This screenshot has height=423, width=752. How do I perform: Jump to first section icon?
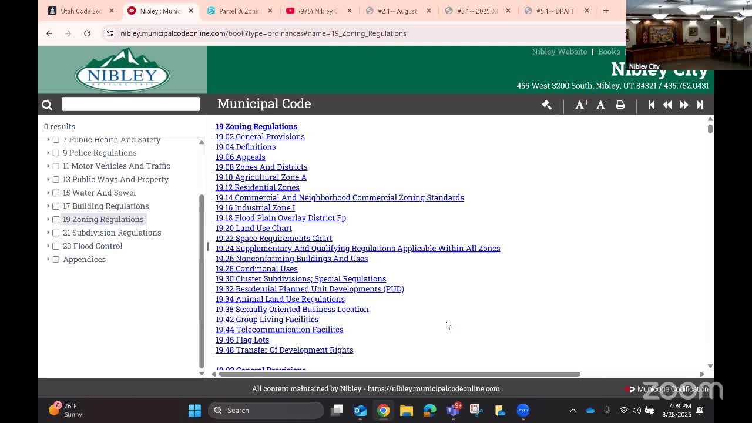651,105
